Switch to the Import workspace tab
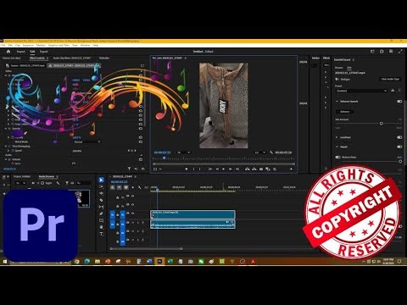This screenshot has width=407, height=305. [x=20, y=52]
